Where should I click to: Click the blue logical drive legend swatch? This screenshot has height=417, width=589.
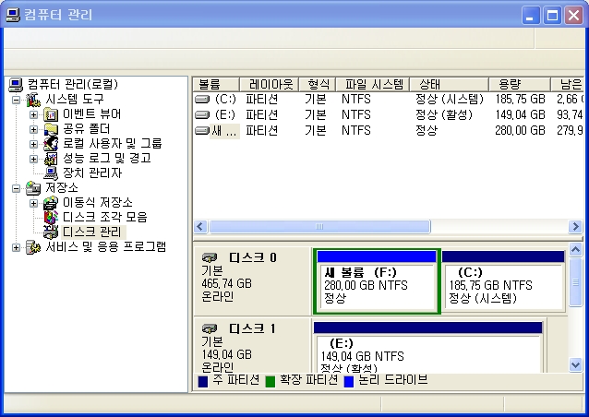(x=349, y=379)
